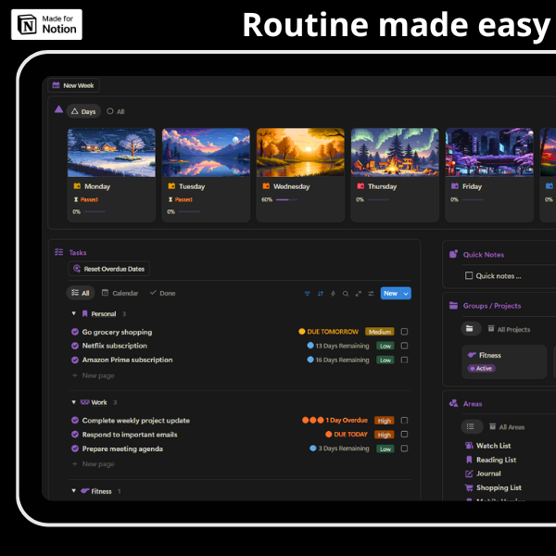Tick the Netflix subscription checkbox
Image resolution: width=556 pixels, height=556 pixels.
tap(404, 346)
